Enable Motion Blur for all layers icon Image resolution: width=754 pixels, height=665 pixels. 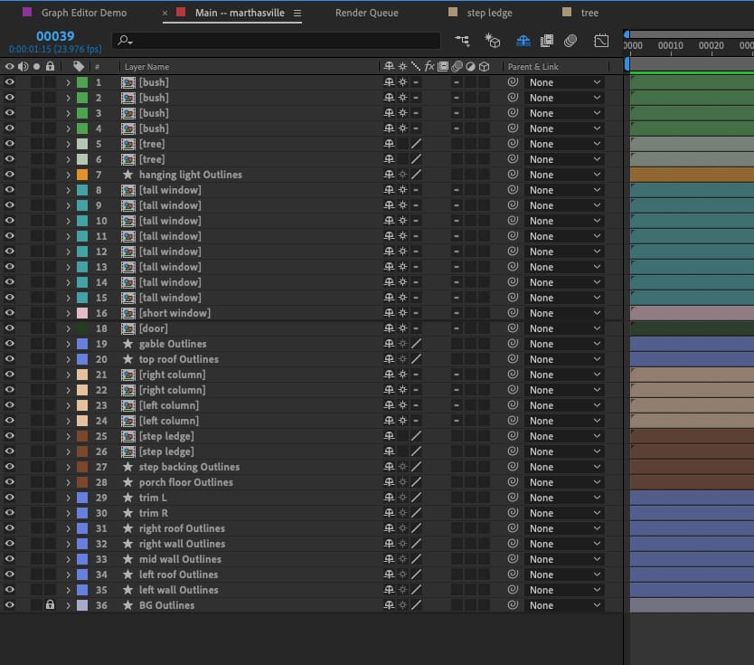[570, 41]
